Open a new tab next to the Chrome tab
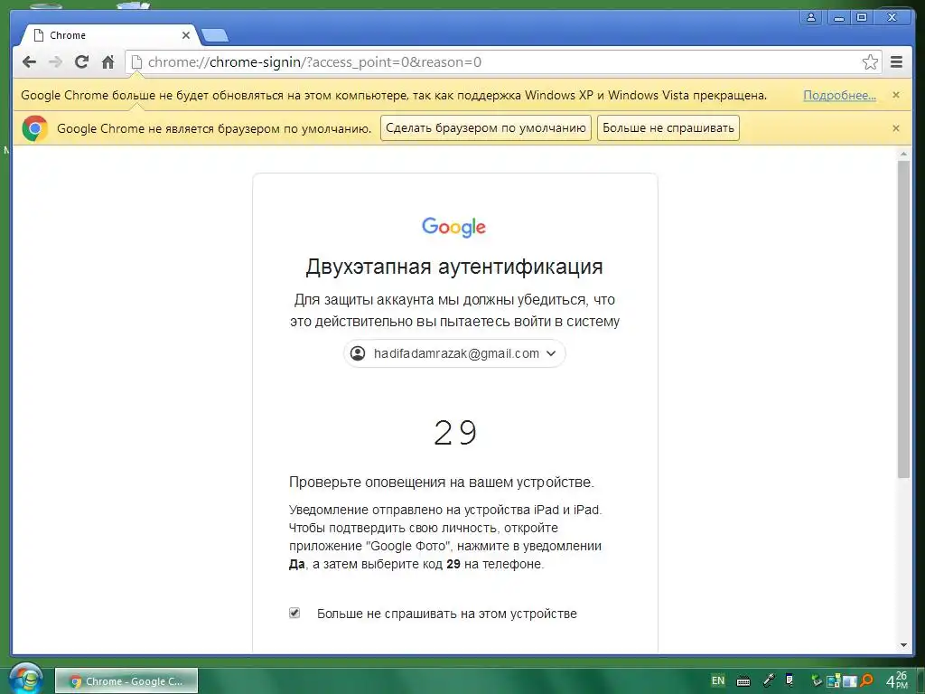The height and width of the screenshot is (694, 925). pyautogui.click(x=215, y=36)
